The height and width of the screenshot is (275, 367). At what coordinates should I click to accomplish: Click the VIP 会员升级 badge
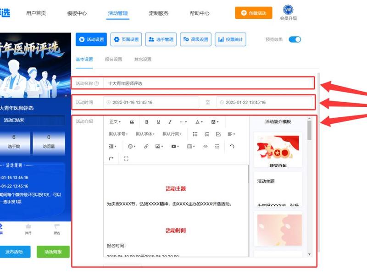click(289, 13)
